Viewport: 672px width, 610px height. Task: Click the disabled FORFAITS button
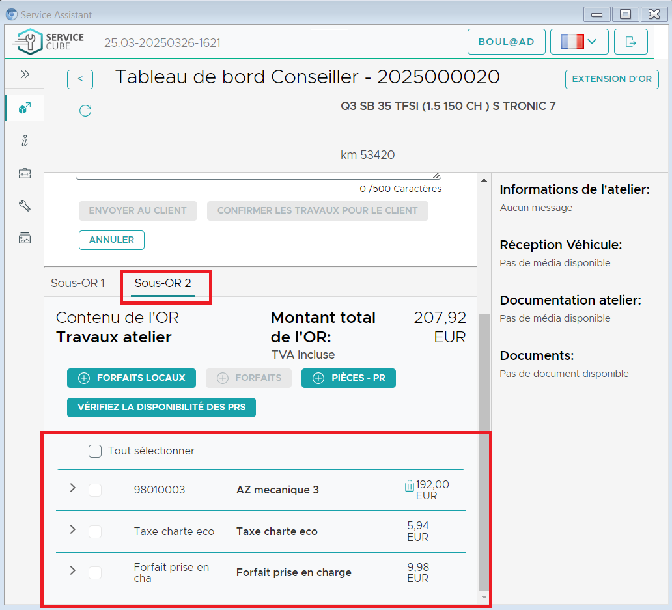coord(249,378)
